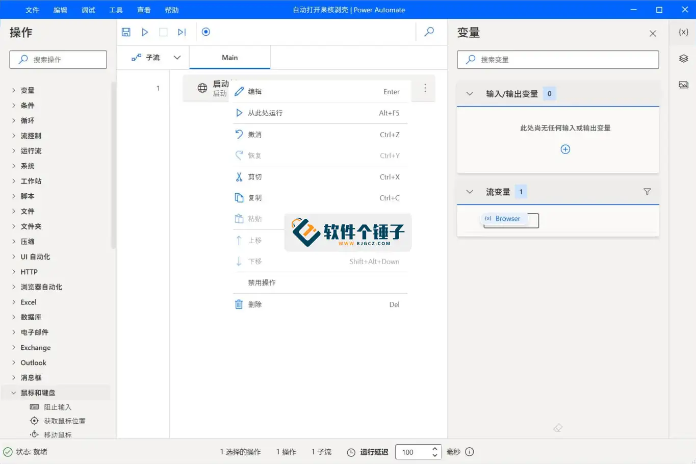Click the flow variables filter icon

click(x=647, y=192)
